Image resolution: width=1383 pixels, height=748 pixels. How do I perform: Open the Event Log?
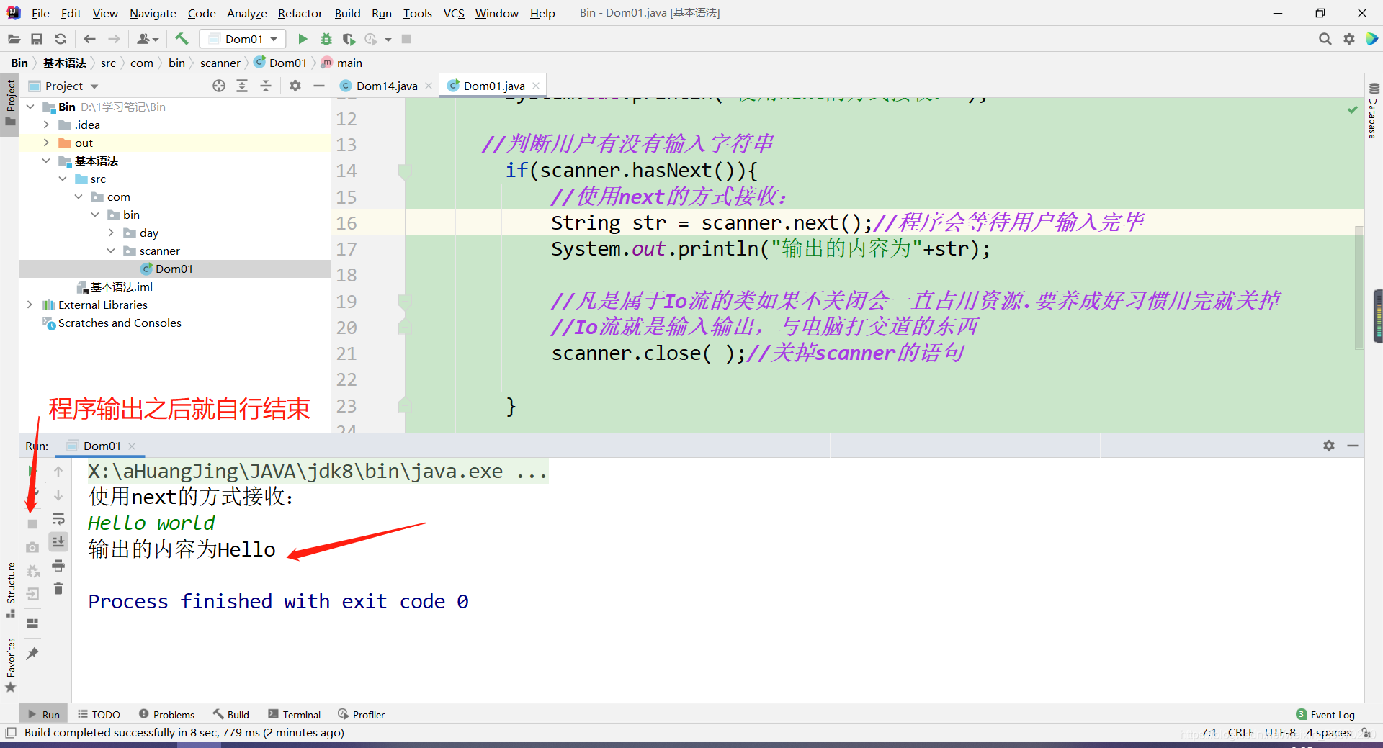pyautogui.click(x=1325, y=714)
